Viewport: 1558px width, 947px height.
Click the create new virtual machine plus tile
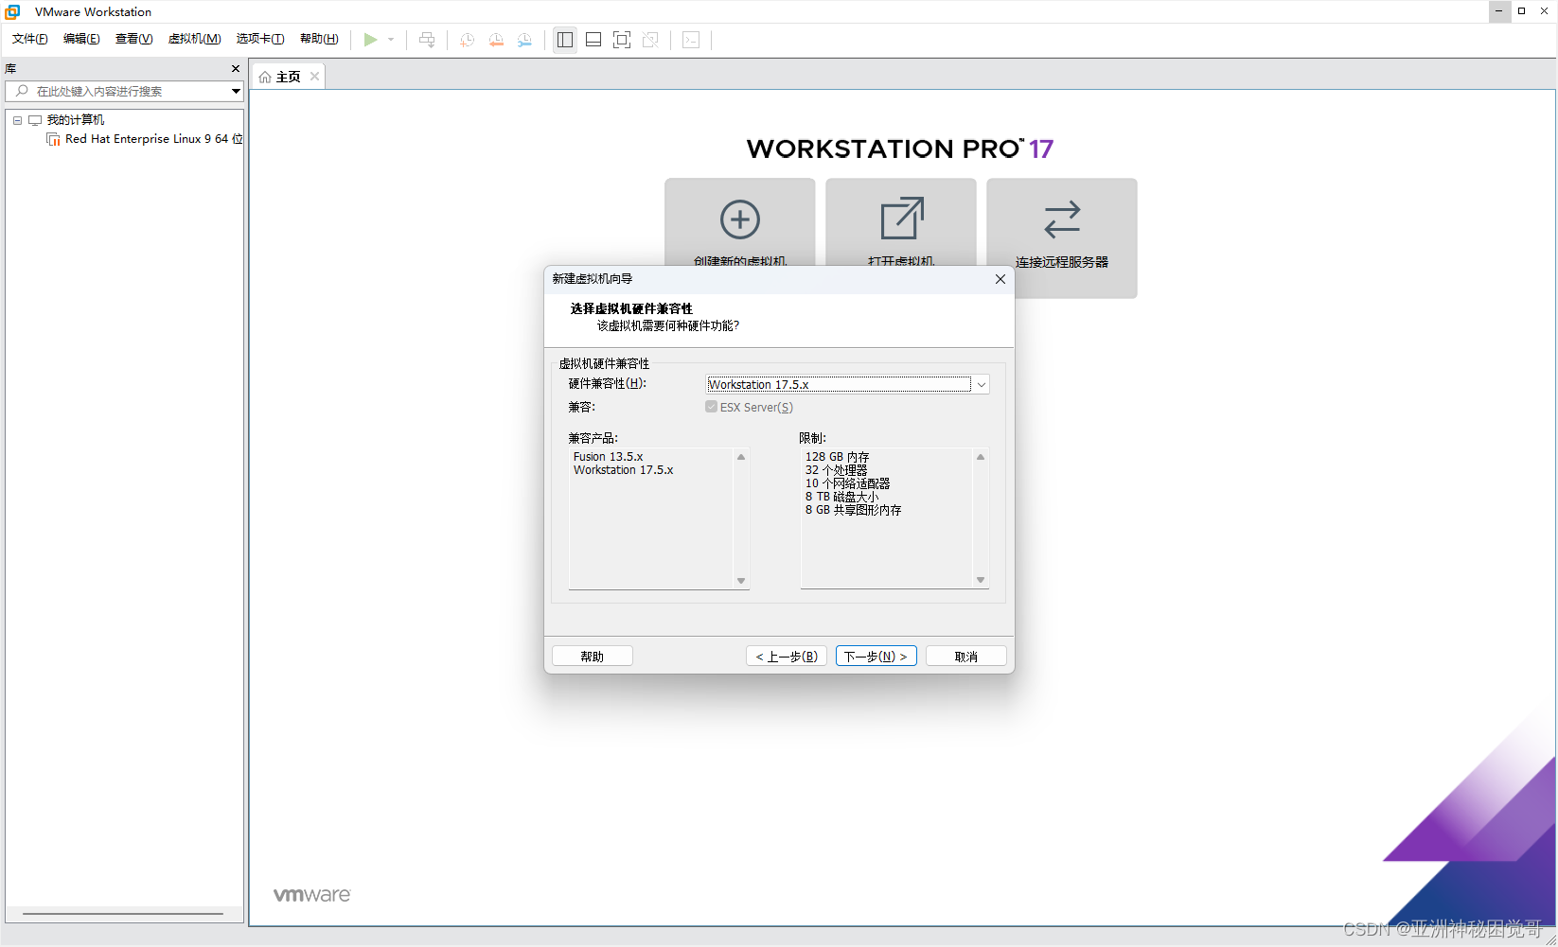tap(740, 219)
